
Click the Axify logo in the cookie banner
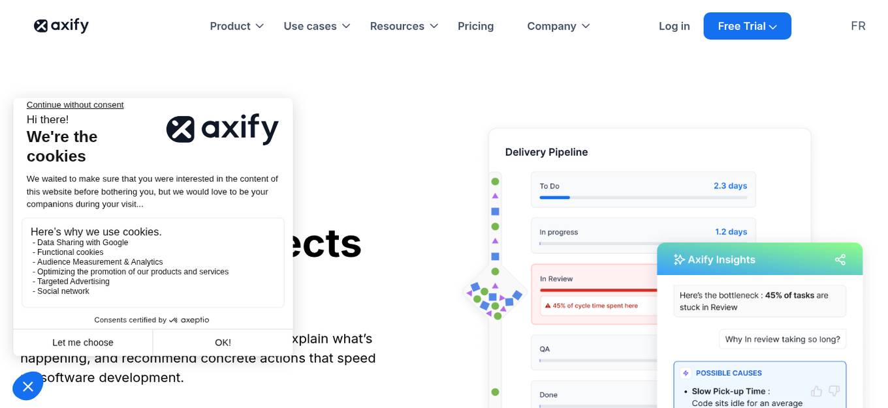click(x=222, y=128)
